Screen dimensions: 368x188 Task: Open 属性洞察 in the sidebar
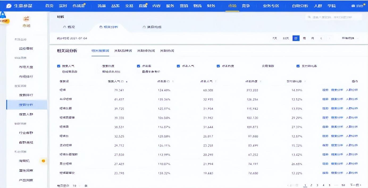(x=26, y=170)
